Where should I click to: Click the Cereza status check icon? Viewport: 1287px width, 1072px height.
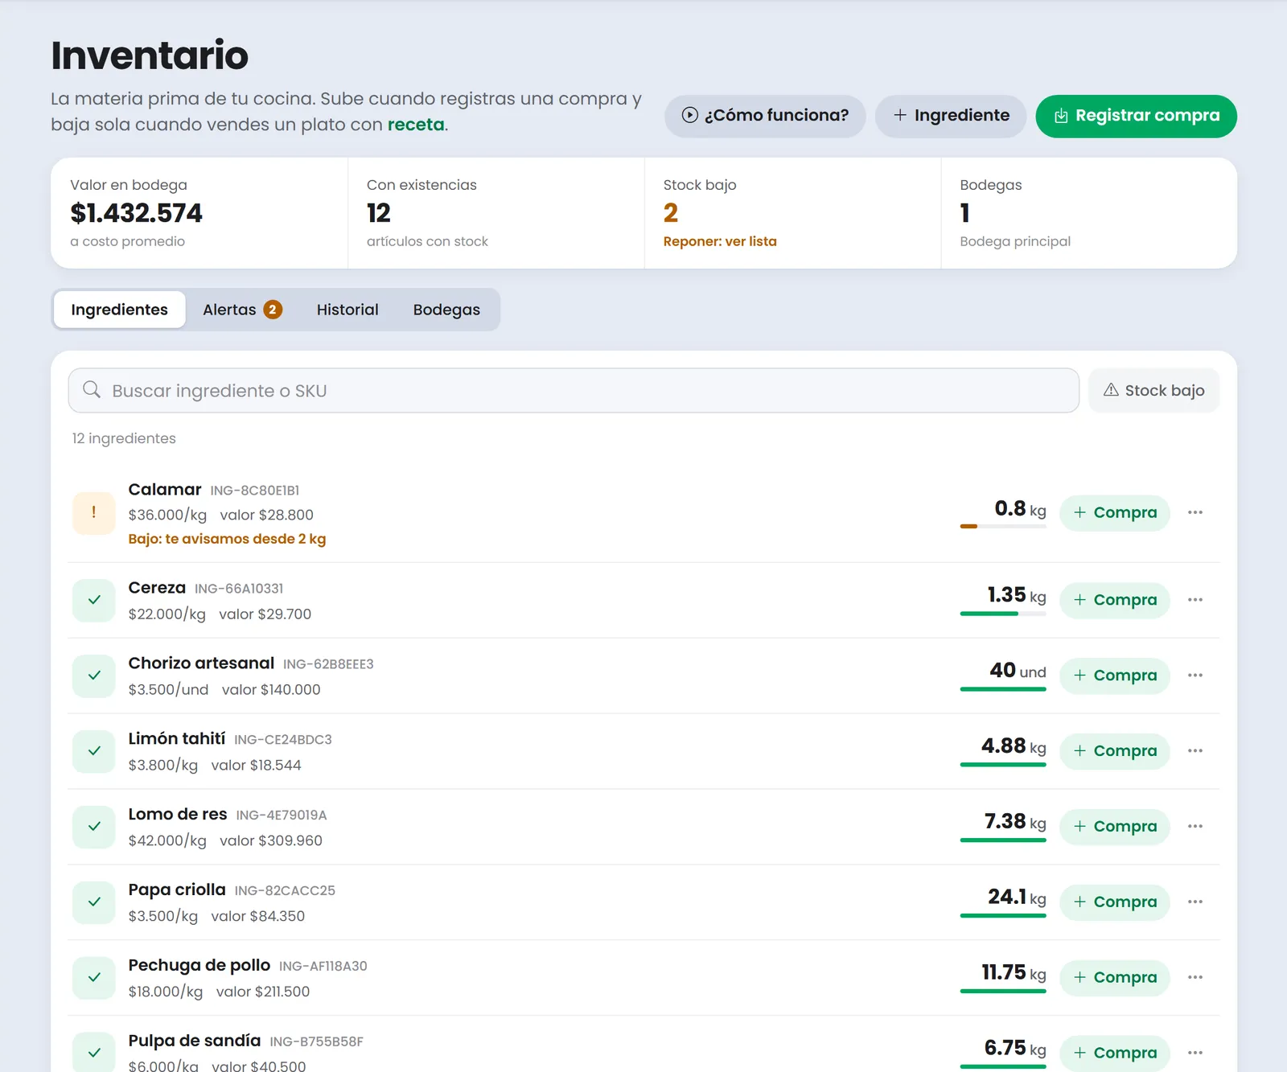pyautogui.click(x=94, y=600)
